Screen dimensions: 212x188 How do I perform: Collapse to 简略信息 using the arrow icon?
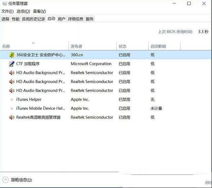tap(5, 180)
